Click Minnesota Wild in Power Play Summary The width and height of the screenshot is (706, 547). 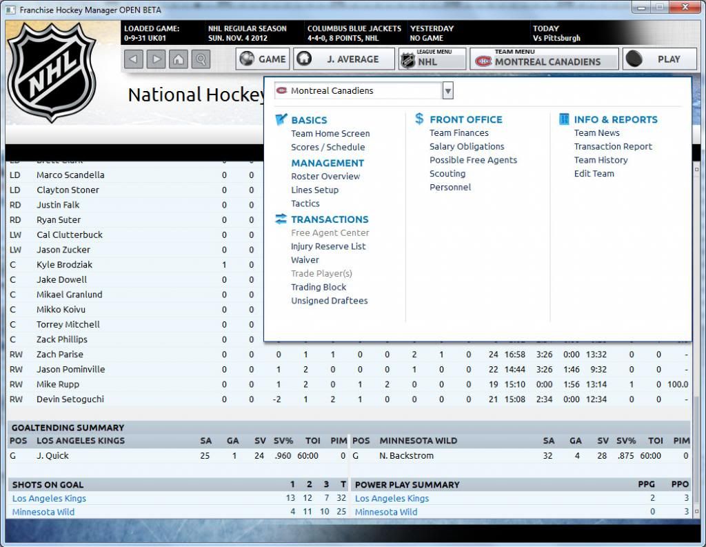click(386, 512)
